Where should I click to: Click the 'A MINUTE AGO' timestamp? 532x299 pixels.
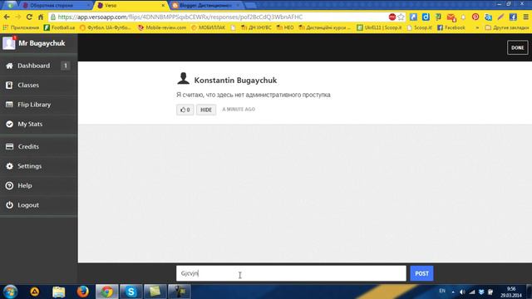coord(239,109)
